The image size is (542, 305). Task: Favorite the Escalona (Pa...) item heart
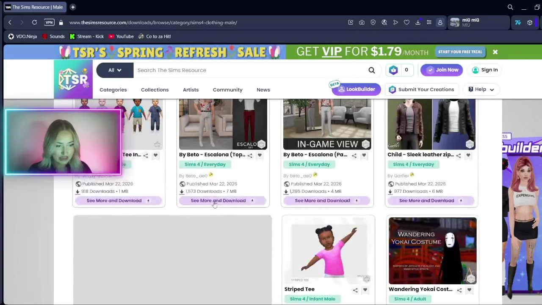tap(364, 155)
